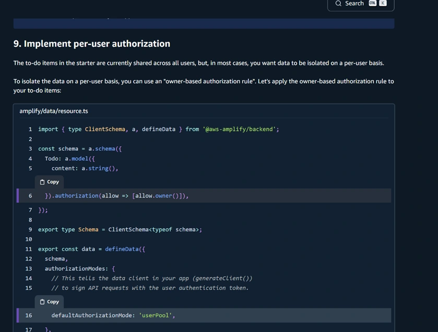Click the "content: a.string()" code line
Viewport: 438px width, 332px height.
click(x=85, y=169)
